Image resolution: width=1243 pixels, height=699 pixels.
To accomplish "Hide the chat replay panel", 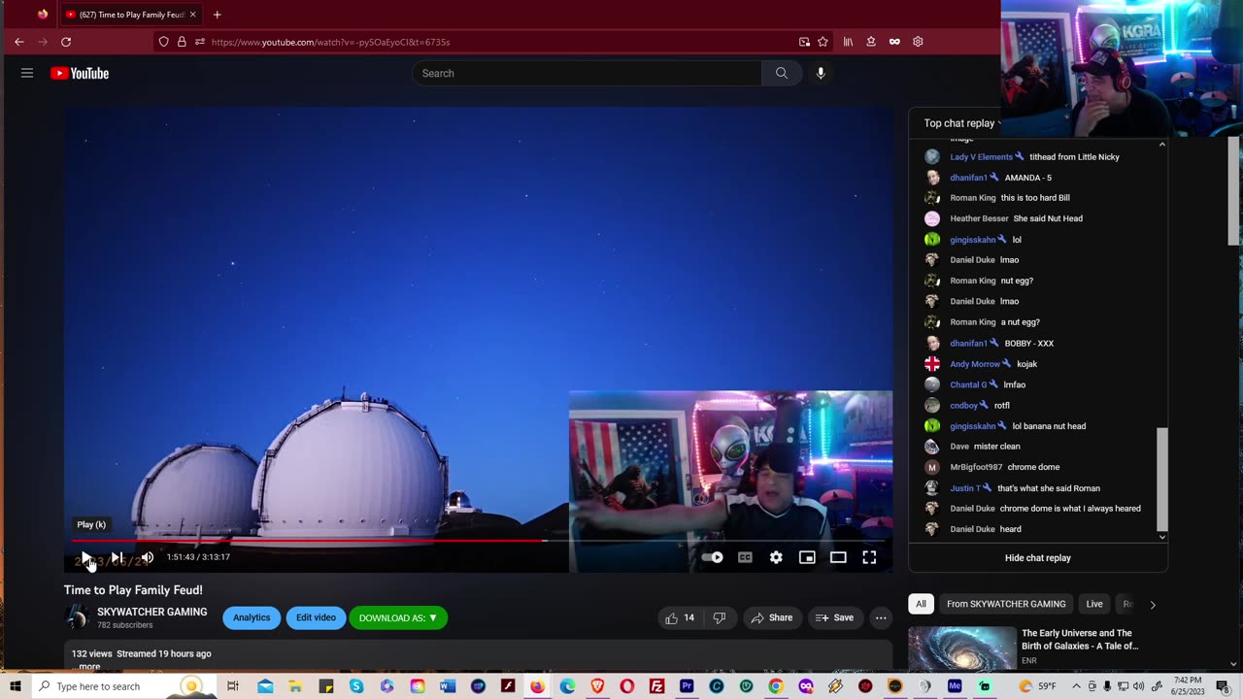I will click(1038, 558).
